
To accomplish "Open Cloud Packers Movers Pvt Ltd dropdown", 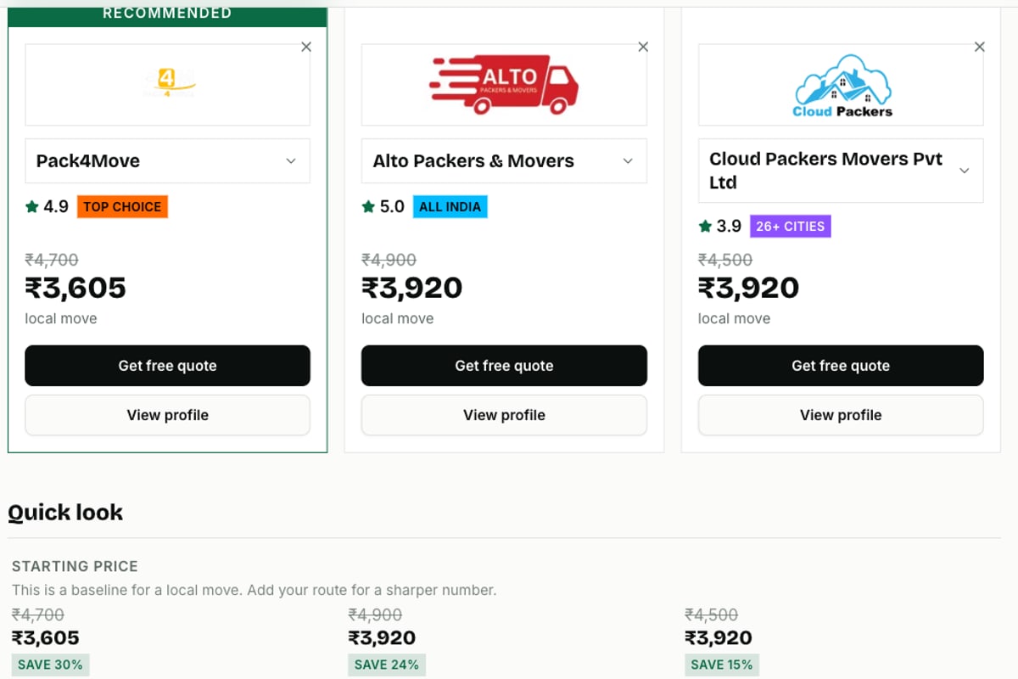I will 842,171.
